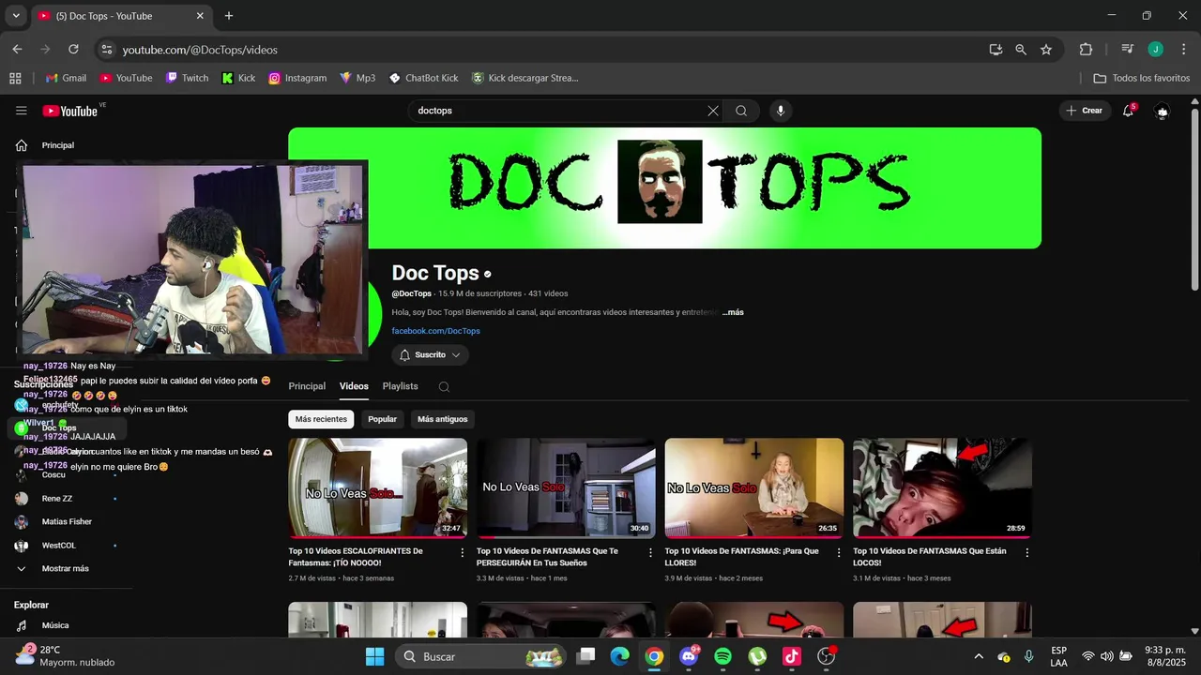Open the volume control in system tray
This screenshot has height=675, width=1201.
(x=1106, y=656)
